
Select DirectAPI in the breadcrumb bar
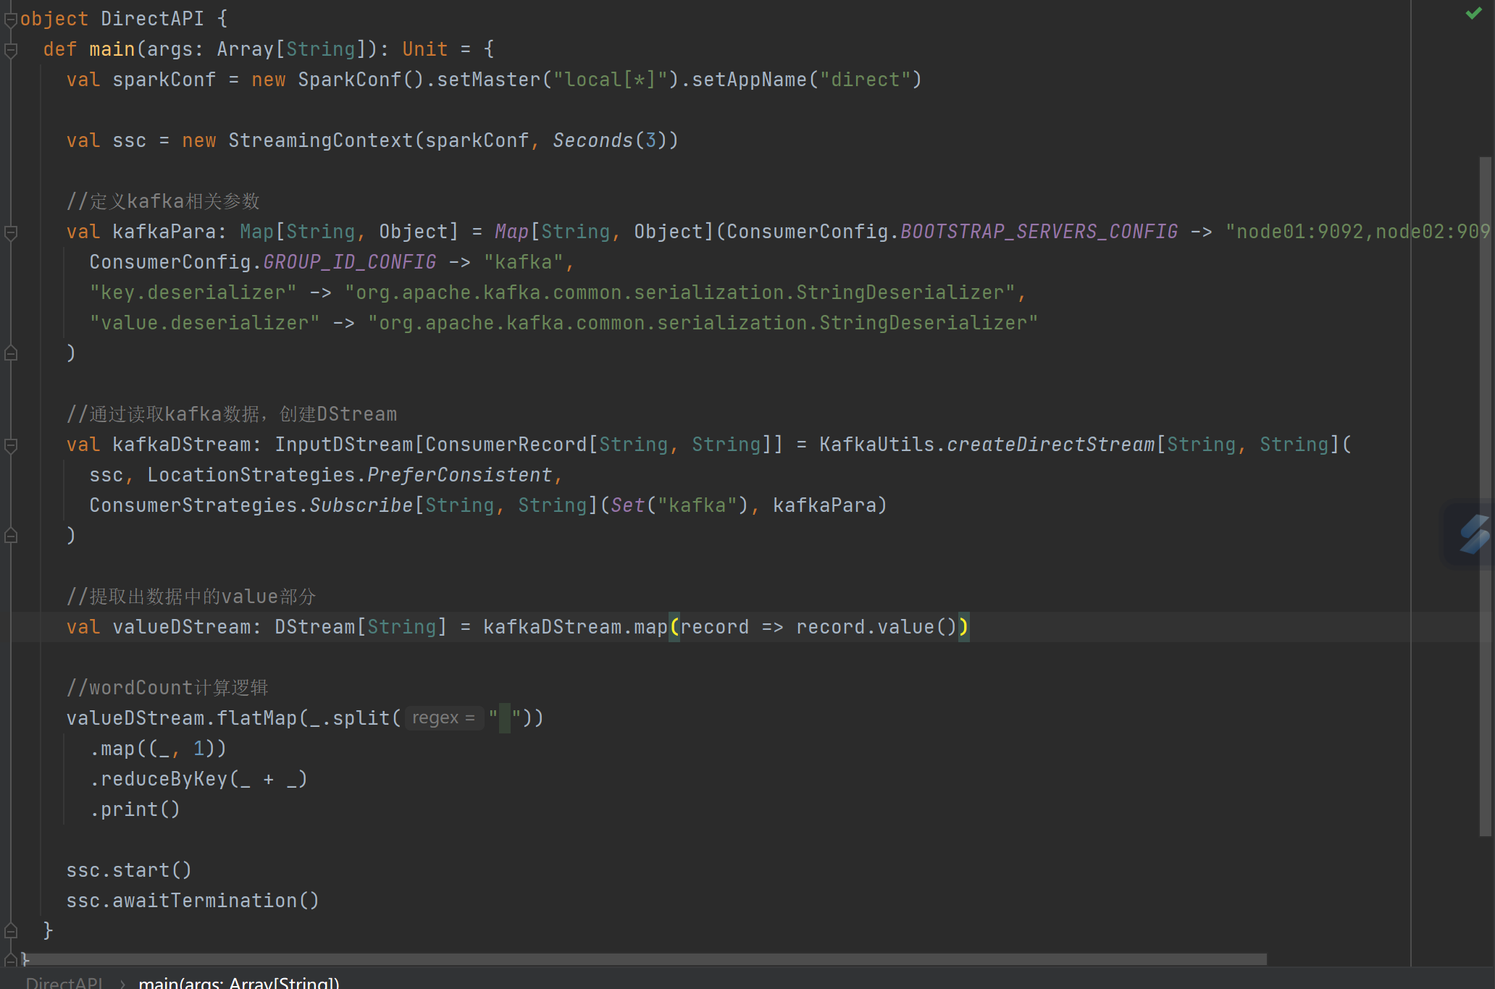(64, 982)
